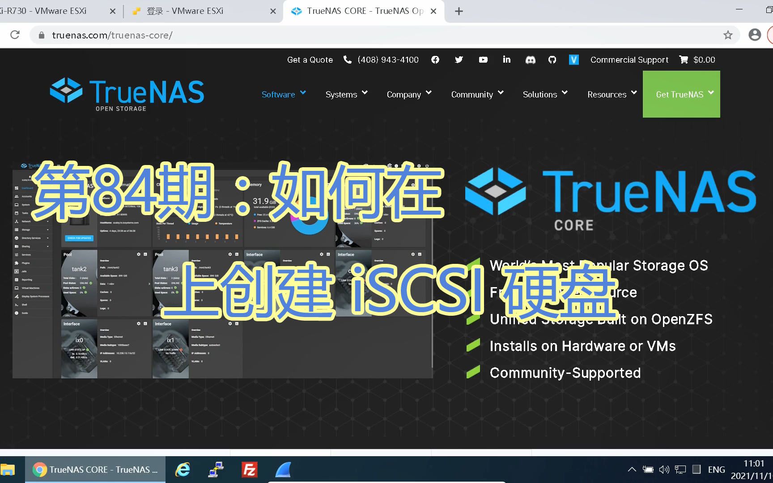773x483 pixels.
Task: Reload the page with refresh icon
Action: [x=15, y=35]
